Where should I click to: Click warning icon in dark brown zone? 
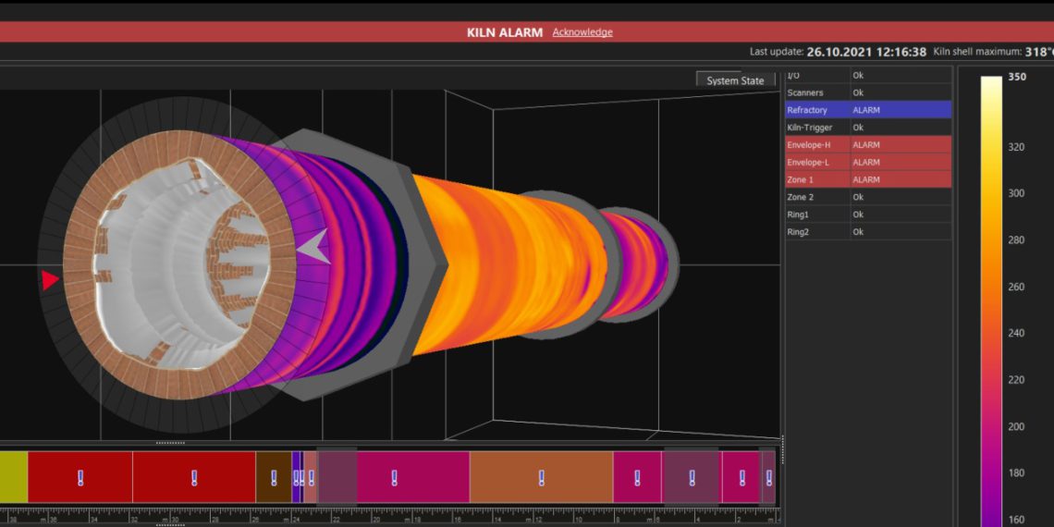(x=274, y=478)
